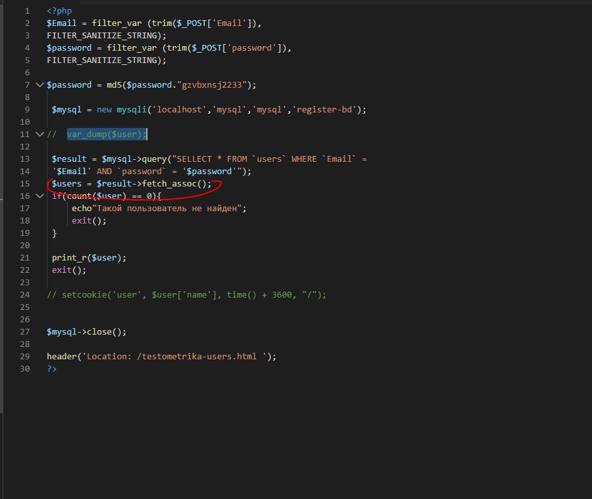
Task: Click exit(); on line 18
Action: pyautogui.click(x=89, y=221)
